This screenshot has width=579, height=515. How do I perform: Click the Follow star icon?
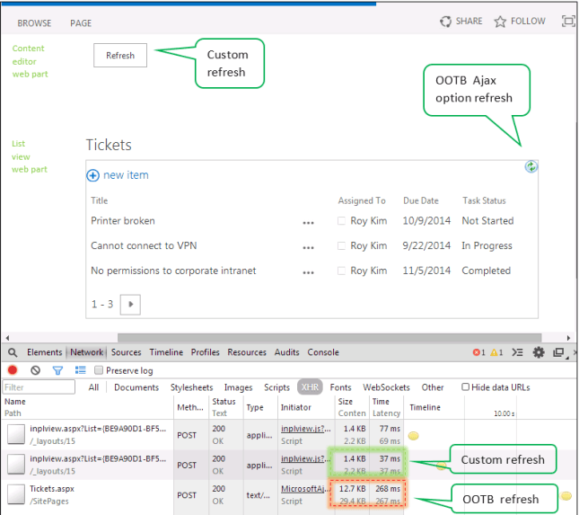[x=500, y=22]
